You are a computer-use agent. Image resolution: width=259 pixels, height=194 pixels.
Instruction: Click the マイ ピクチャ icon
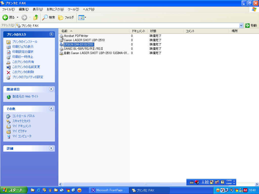(9, 131)
